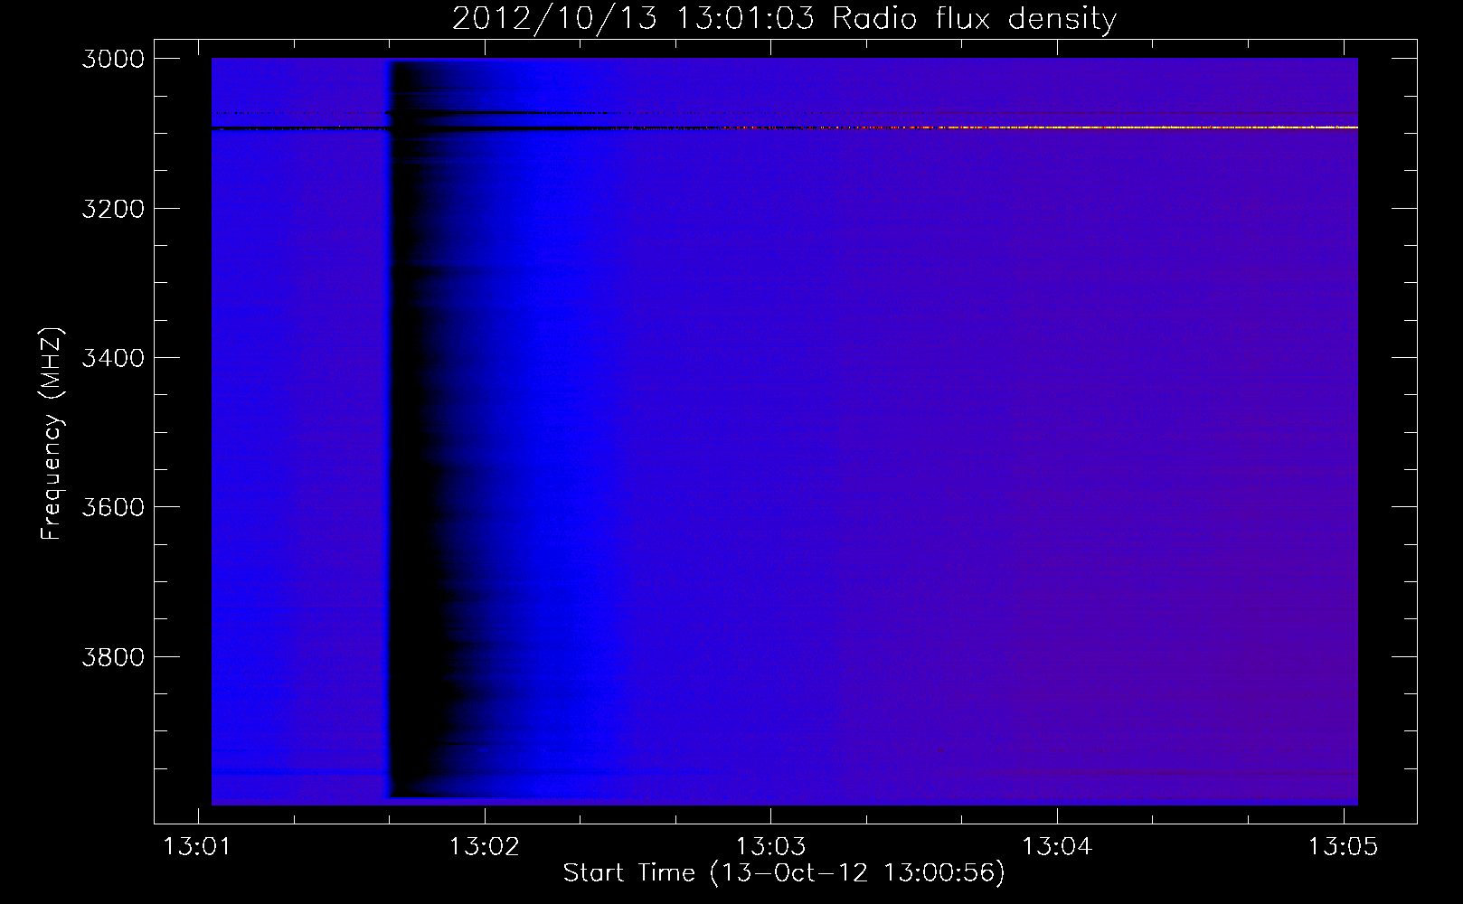Click the 3200 frequency tick label
1463x904 pixels.
click(x=113, y=208)
